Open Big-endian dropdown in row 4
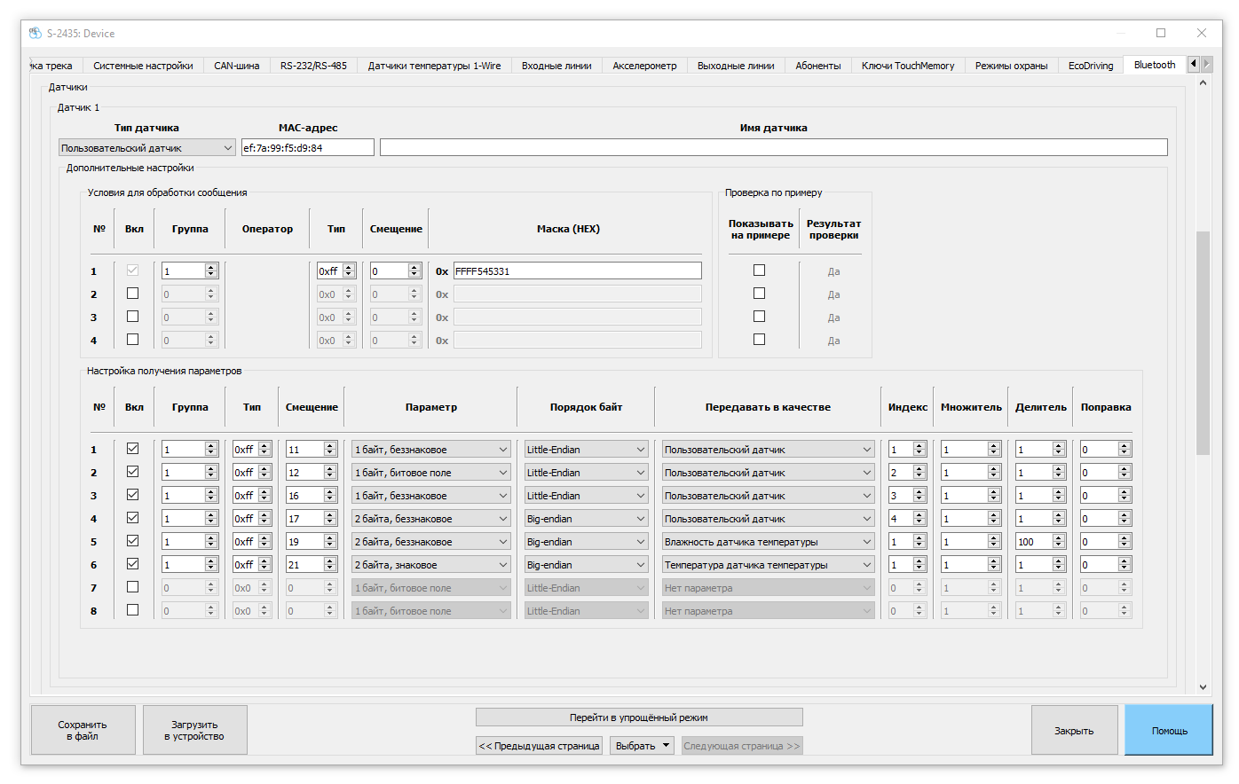 click(586, 519)
